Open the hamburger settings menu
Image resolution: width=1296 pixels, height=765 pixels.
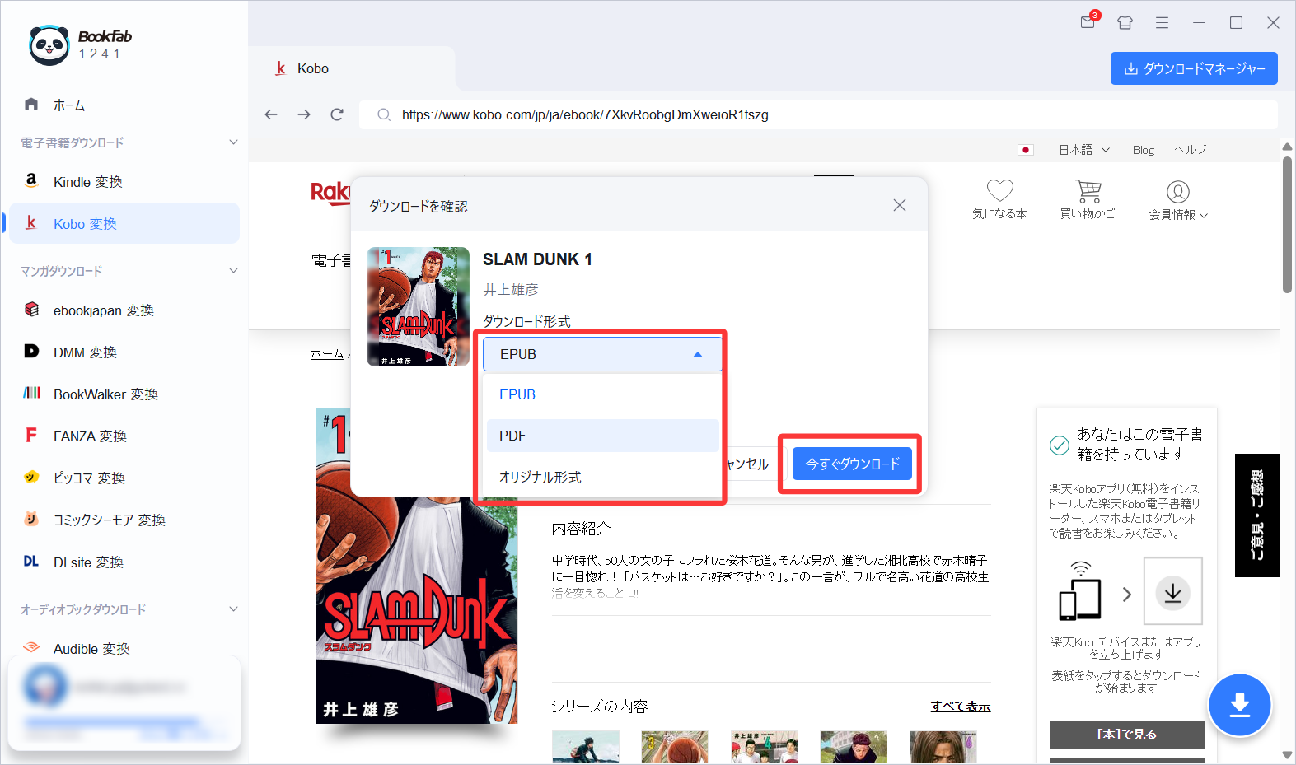point(1162,23)
